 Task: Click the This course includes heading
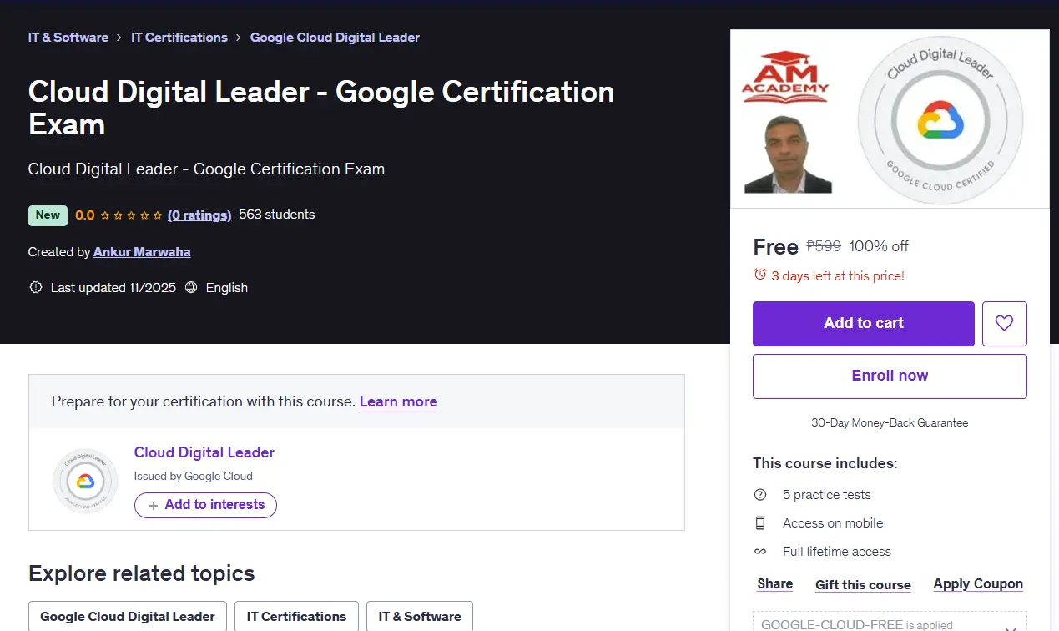pyautogui.click(x=825, y=463)
